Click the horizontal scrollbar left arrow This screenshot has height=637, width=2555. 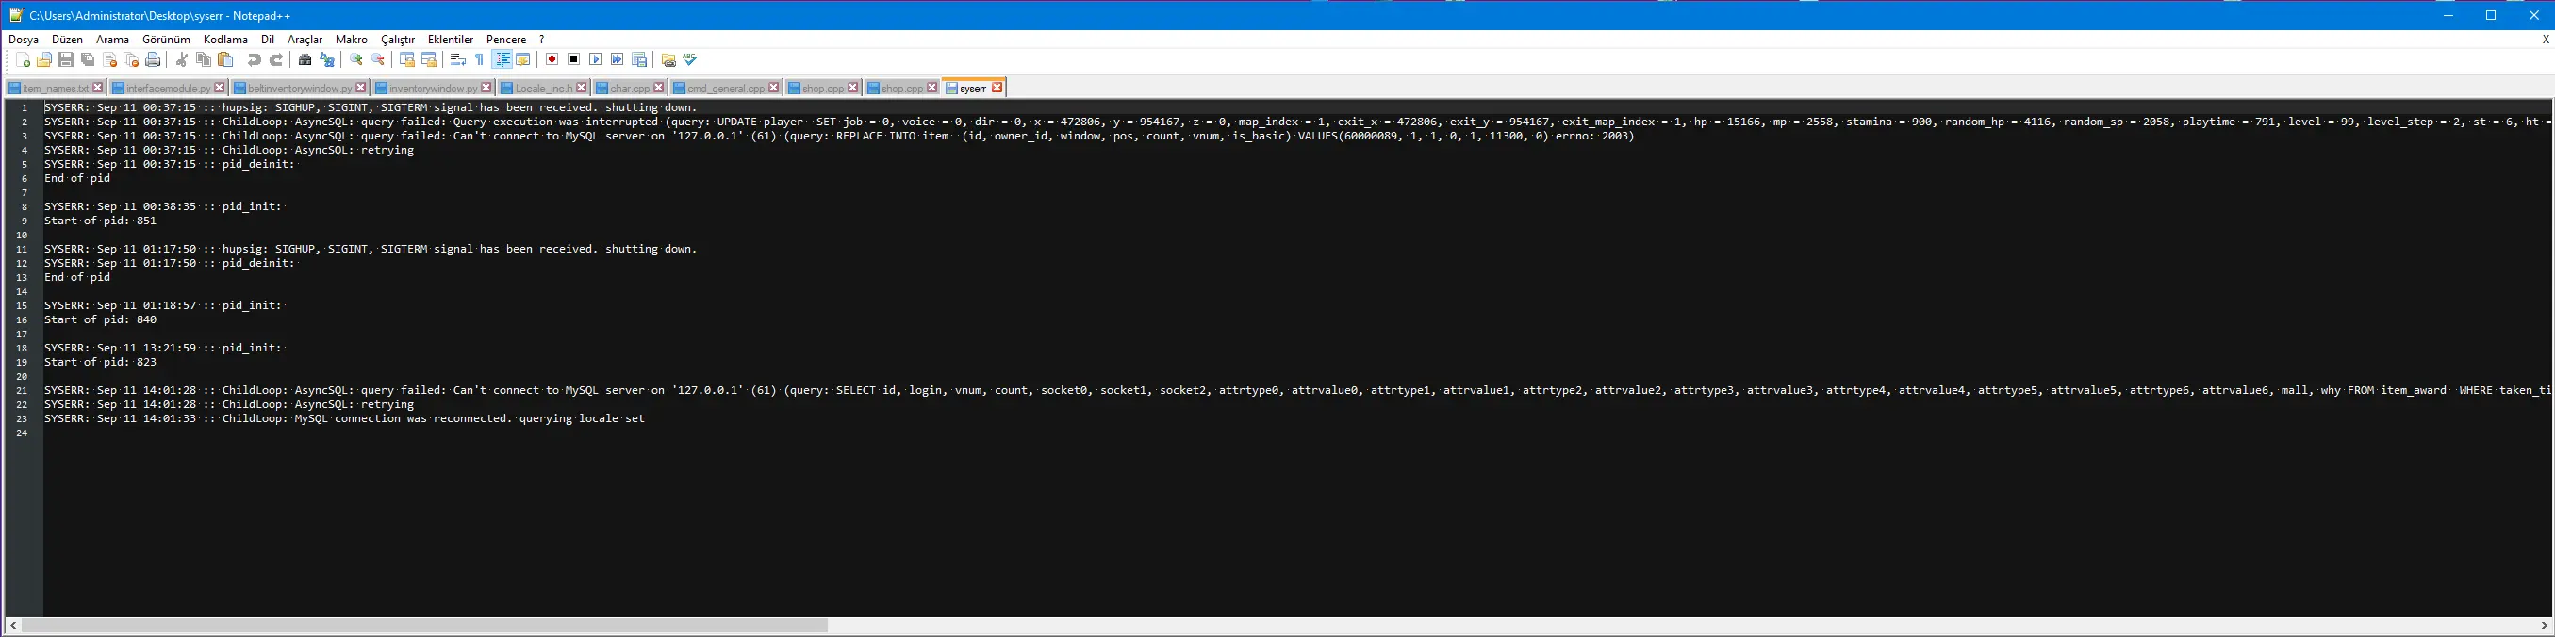click(x=12, y=625)
